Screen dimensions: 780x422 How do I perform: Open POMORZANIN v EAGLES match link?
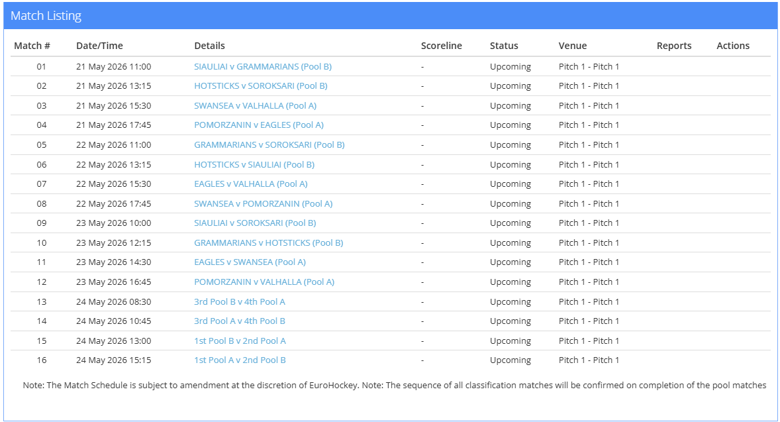click(259, 125)
